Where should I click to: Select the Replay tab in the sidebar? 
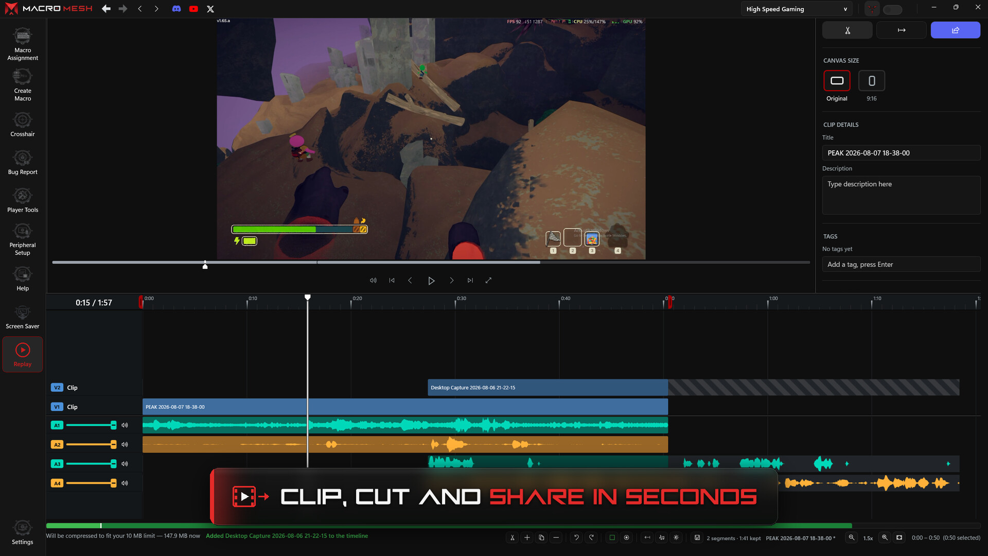tap(23, 355)
